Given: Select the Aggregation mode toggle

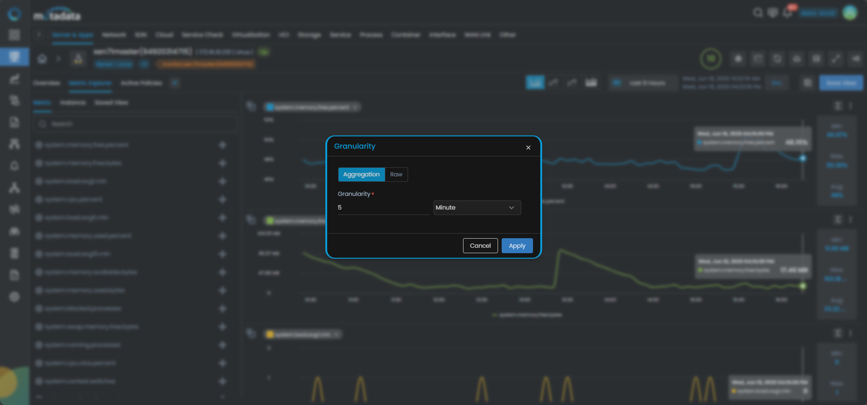Looking at the screenshot, I should [x=361, y=175].
